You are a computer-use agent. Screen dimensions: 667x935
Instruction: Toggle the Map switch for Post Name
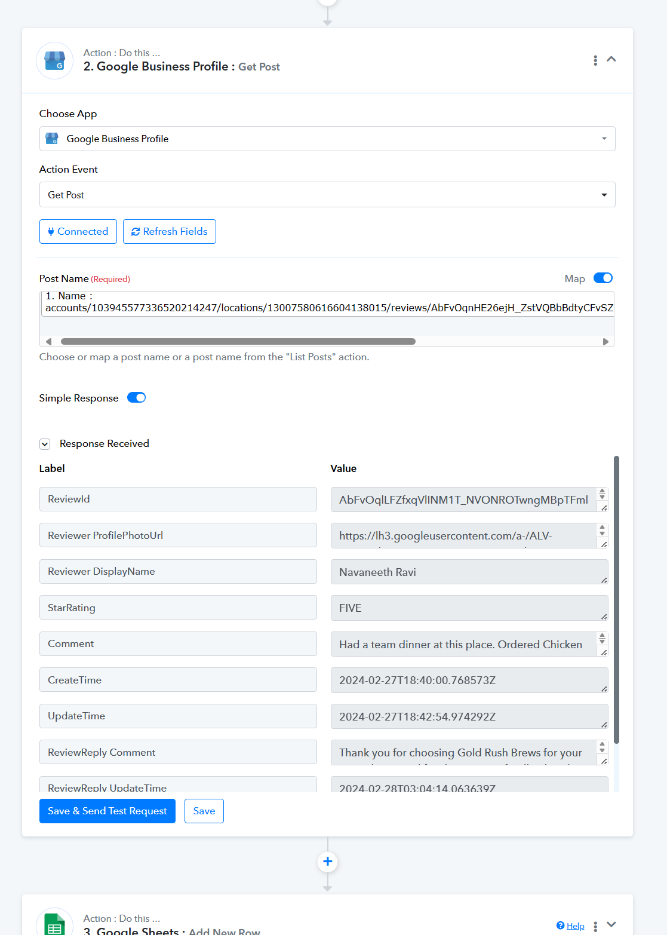pyautogui.click(x=603, y=278)
